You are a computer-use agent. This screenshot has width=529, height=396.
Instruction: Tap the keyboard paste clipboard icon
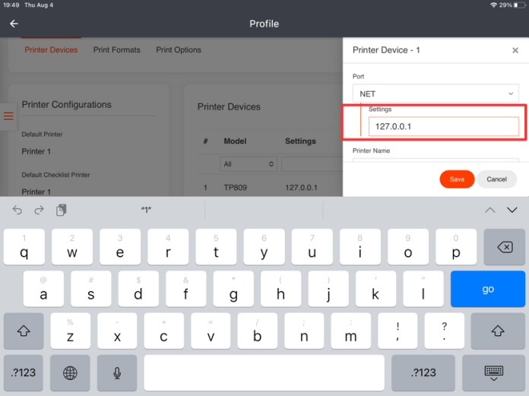click(x=61, y=210)
